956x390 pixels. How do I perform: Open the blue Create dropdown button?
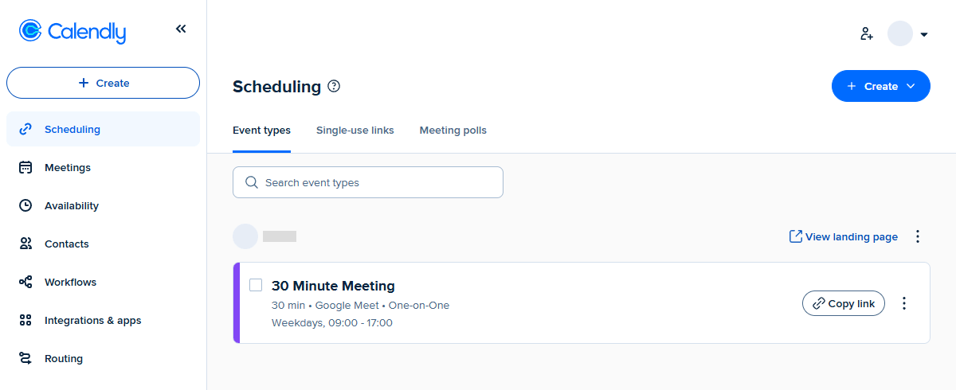880,86
